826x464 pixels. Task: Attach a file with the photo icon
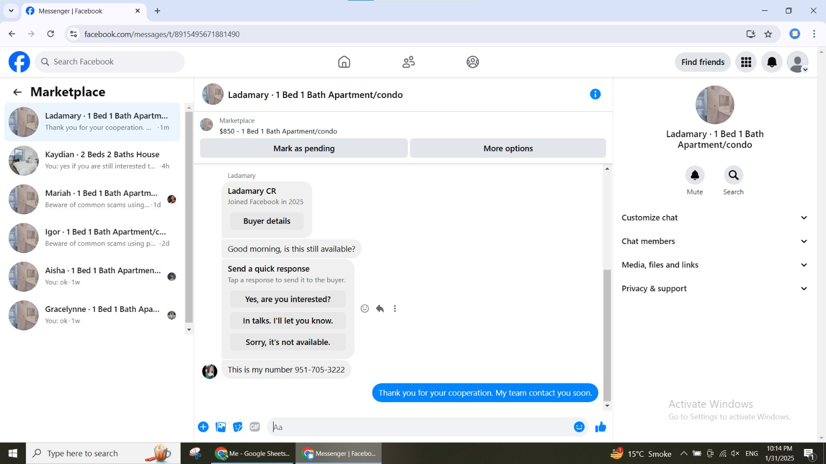coord(220,427)
